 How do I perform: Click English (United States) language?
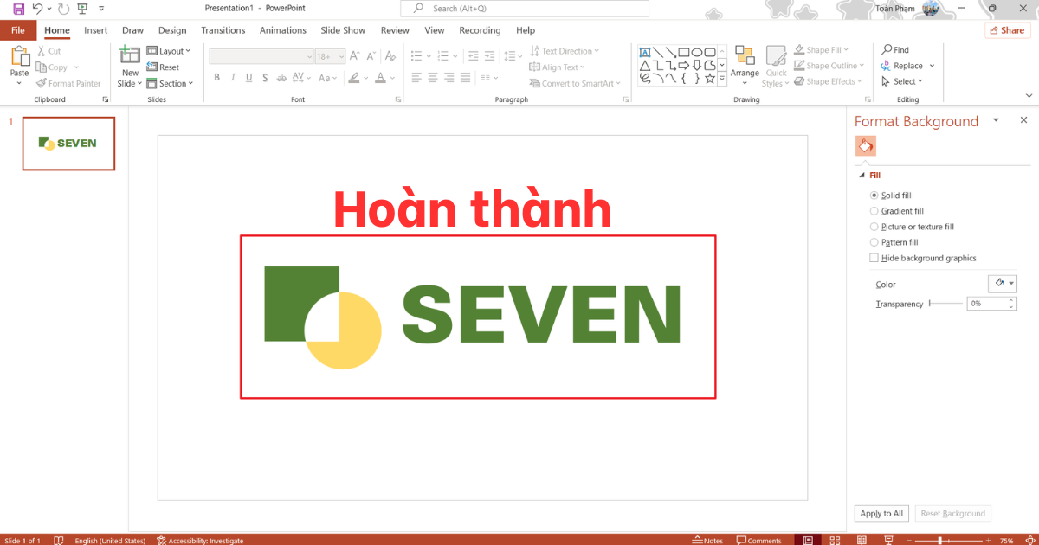110,541
